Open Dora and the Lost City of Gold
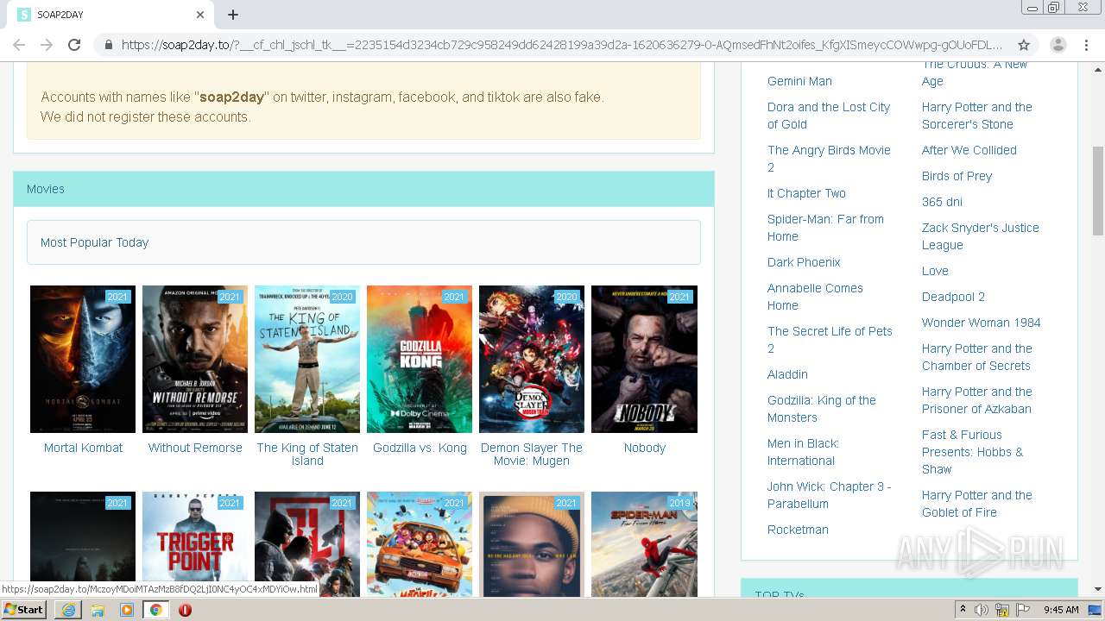The height and width of the screenshot is (621, 1105). [x=829, y=116]
